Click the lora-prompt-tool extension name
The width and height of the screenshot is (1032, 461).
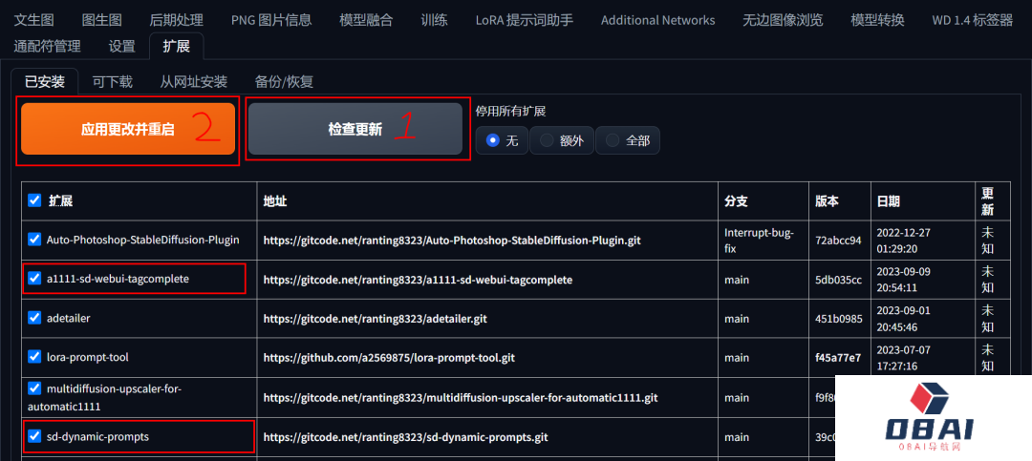click(88, 358)
